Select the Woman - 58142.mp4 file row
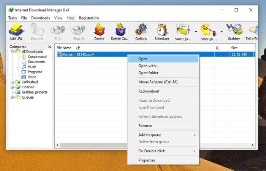 coord(155,54)
